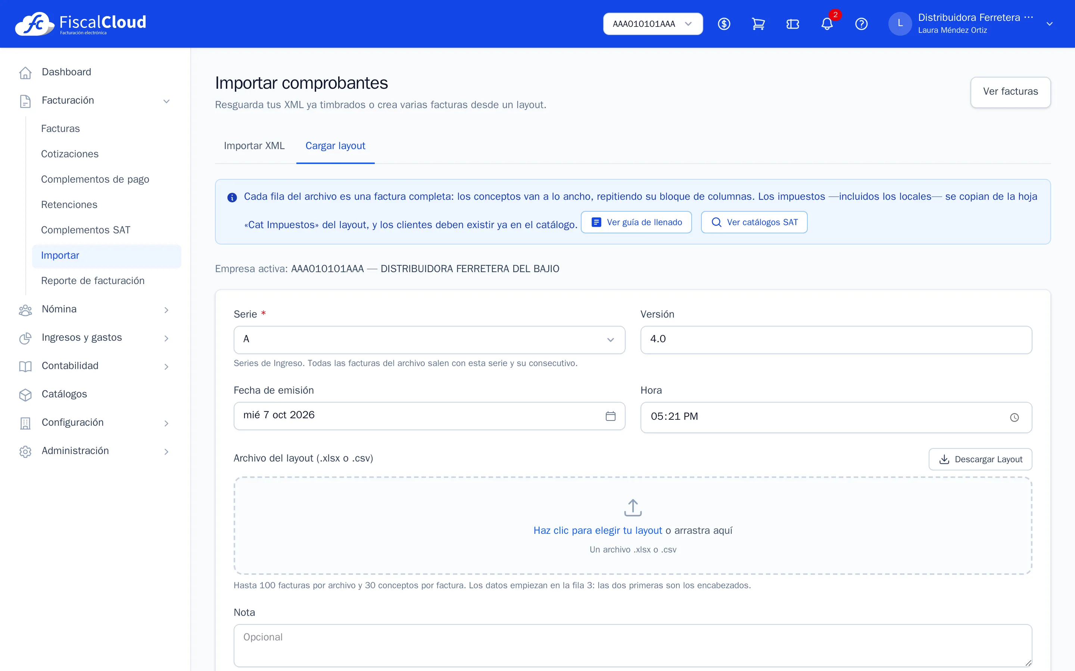Click the user avatar letter L

tap(900, 23)
